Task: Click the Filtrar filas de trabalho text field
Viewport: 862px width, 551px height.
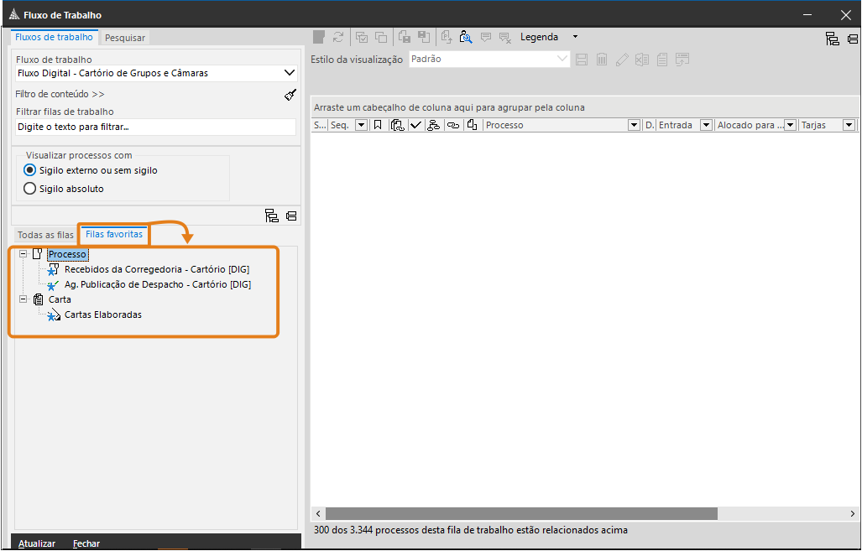Action: coord(155,127)
